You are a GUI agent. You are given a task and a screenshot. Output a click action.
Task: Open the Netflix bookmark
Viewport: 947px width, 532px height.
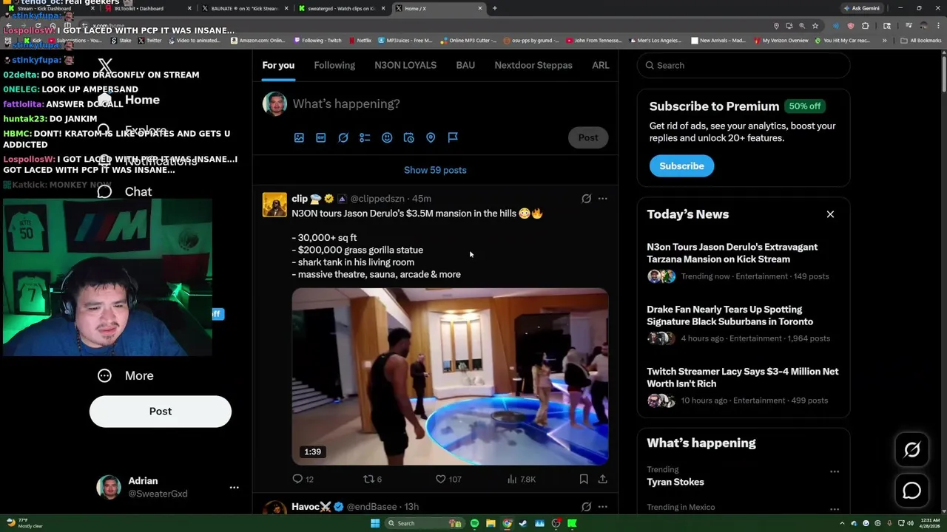360,41
